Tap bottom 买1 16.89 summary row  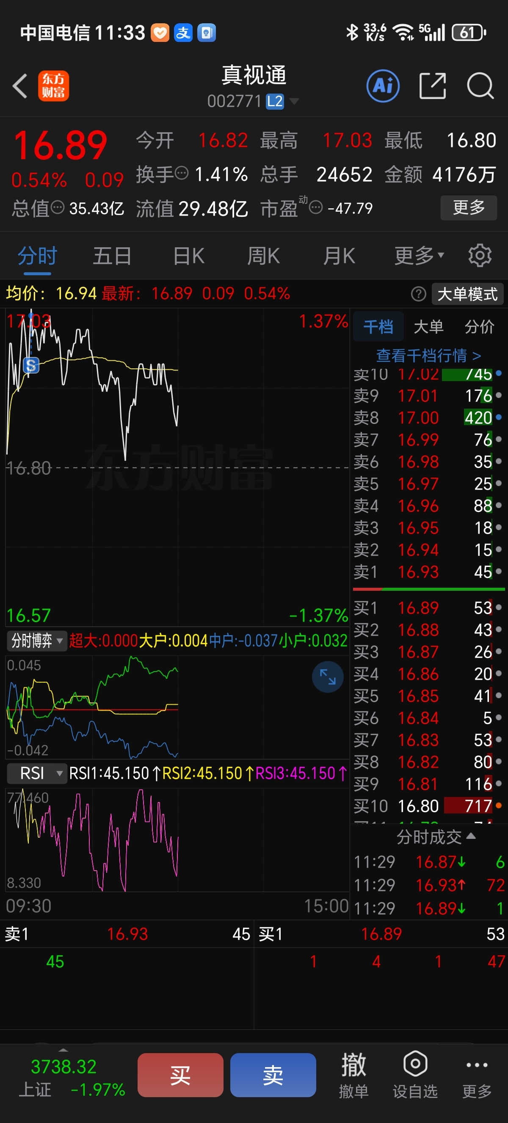coord(381,934)
